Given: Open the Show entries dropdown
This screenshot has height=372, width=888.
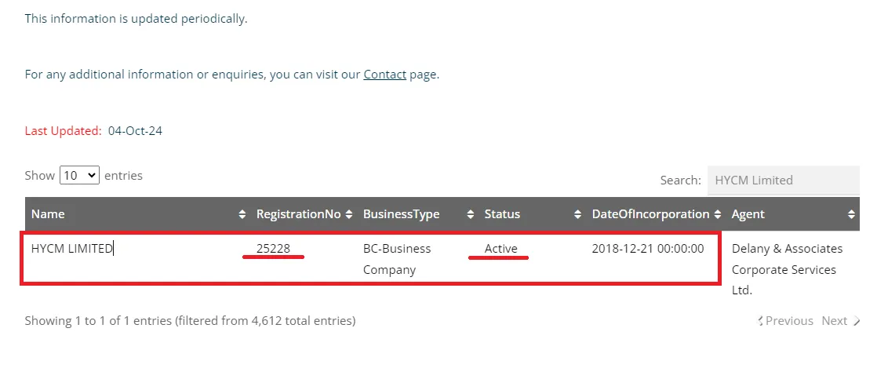Looking at the screenshot, I should pyautogui.click(x=80, y=176).
